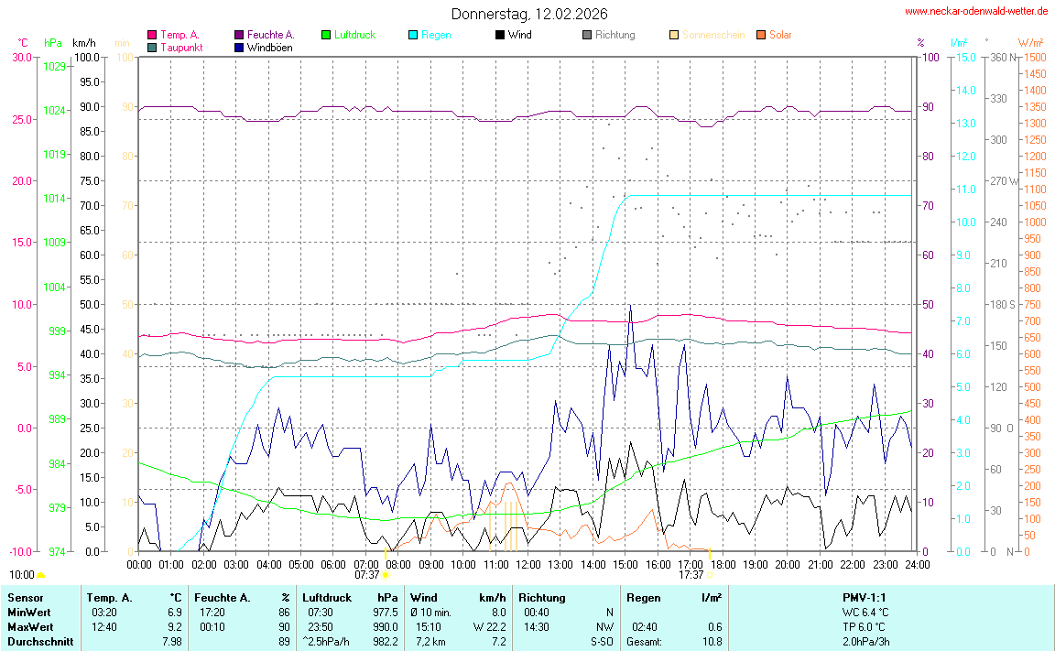Click the 12:00 label on time axis

click(x=527, y=564)
